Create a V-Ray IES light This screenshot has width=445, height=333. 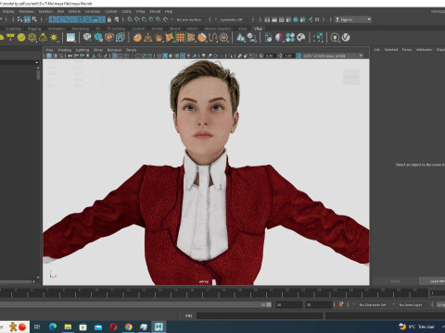coord(44,38)
